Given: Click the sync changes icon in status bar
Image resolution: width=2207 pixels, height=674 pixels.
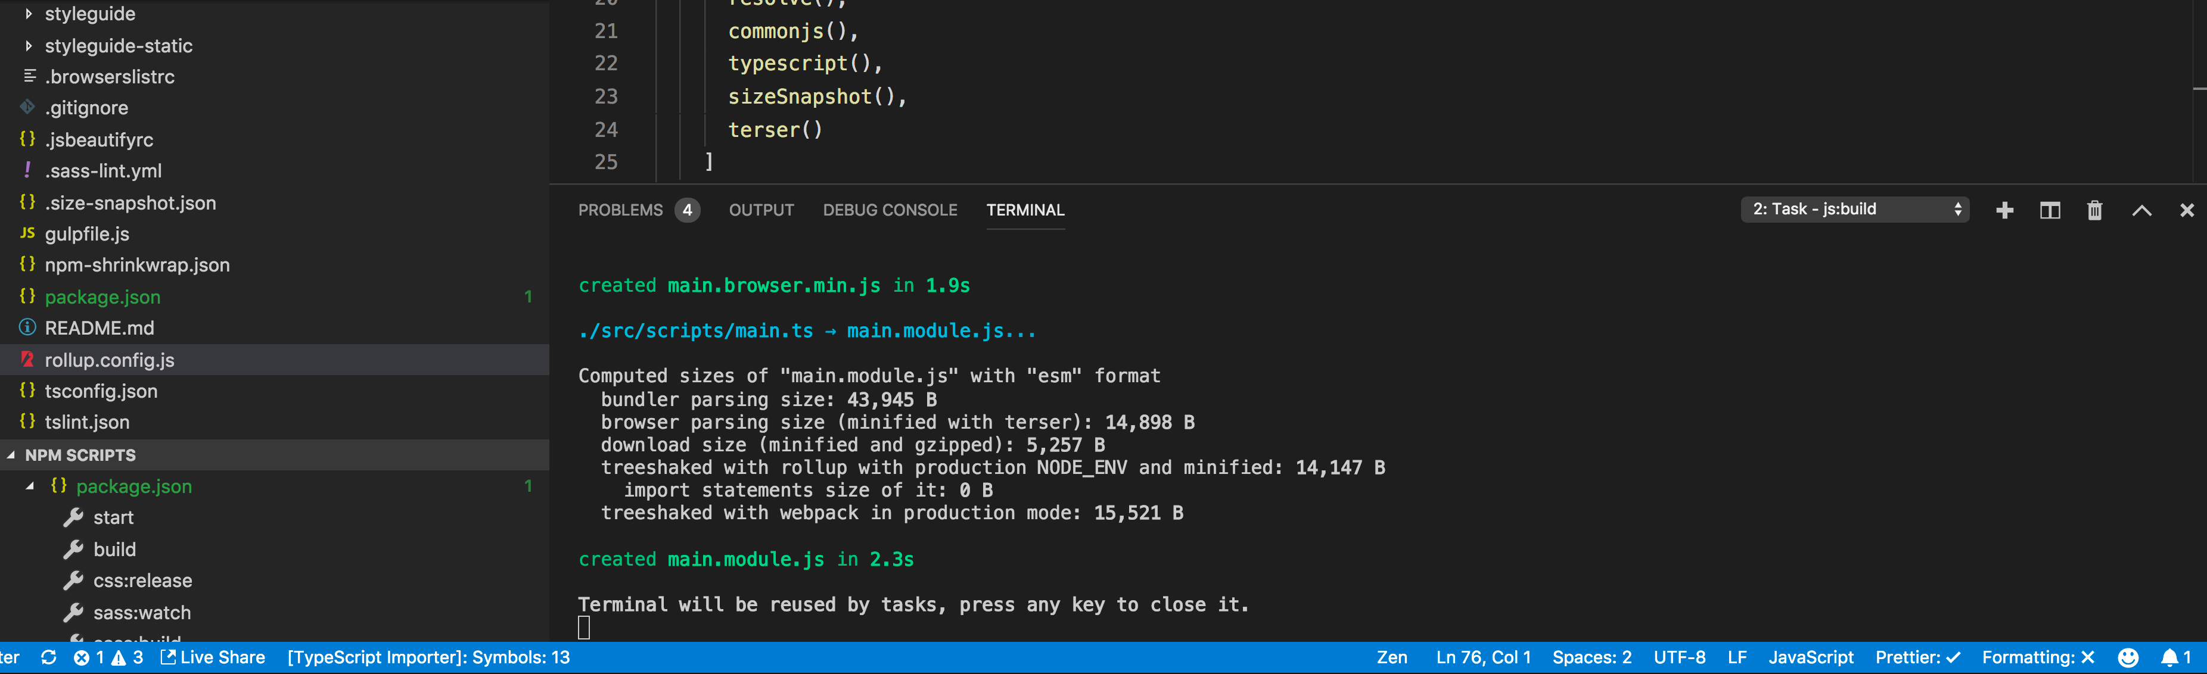Looking at the screenshot, I should [49, 657].
